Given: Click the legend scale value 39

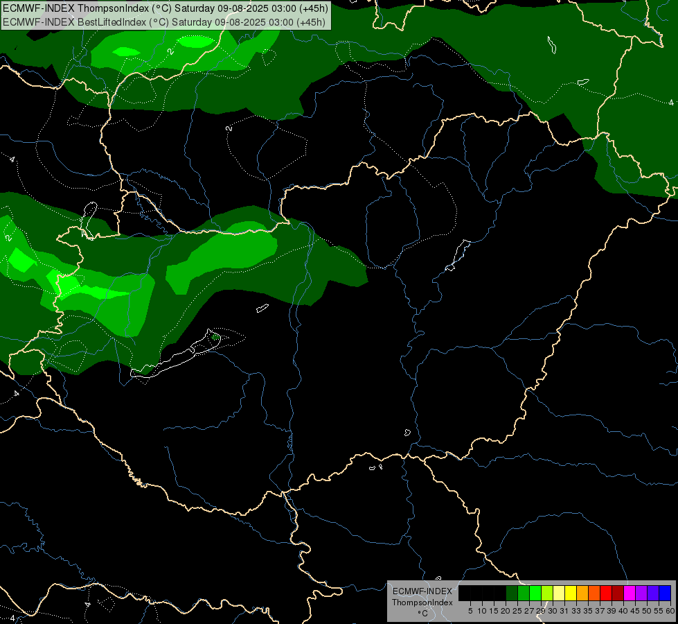Looking at the screenshot, I should 612,611.
